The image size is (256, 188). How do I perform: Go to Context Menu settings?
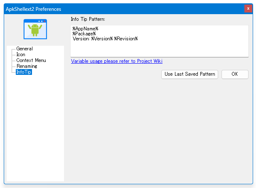31,60
